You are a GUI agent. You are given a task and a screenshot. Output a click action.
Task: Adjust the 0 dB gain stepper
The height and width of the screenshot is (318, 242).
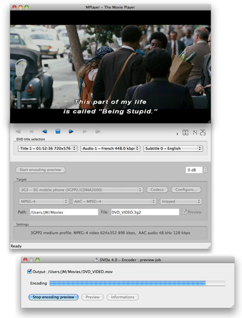(205, 170)
